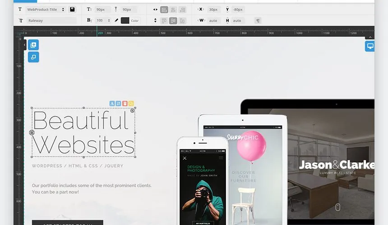
Task: Collapse the toolbar with the up chevron
Action: coord(370,37)
